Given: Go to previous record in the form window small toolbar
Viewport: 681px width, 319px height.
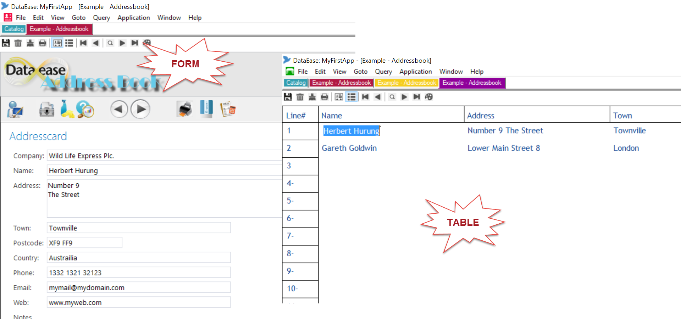Looking at the screenshot, I should (x=95, y=43).
